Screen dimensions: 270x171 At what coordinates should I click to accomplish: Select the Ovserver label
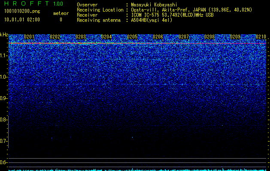87,5
